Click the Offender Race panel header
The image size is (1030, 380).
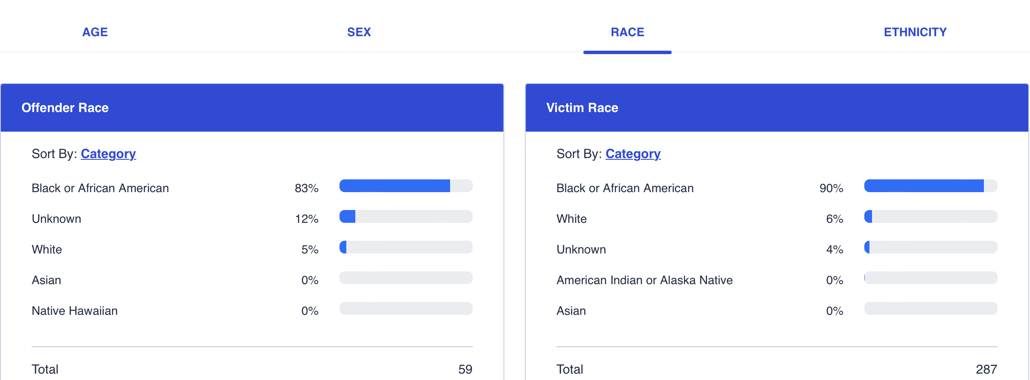252,108
